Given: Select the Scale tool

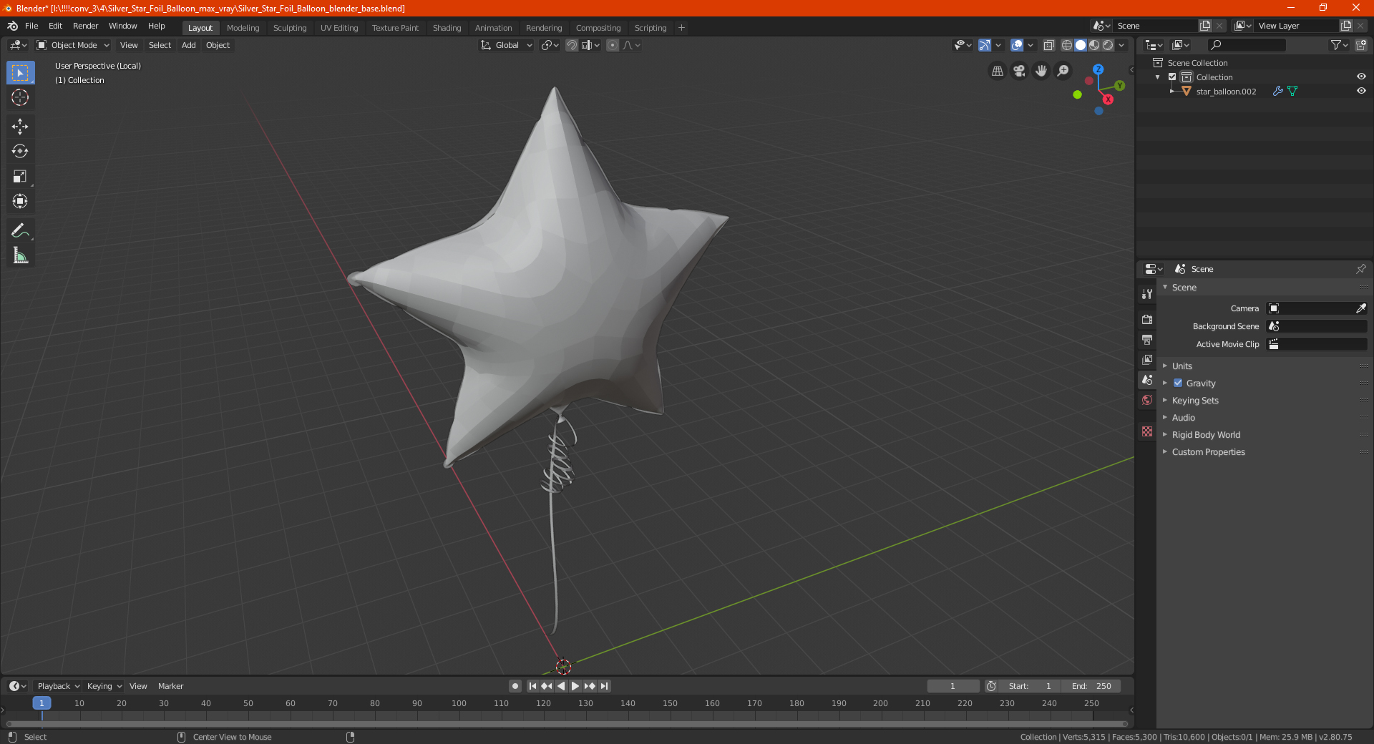Looking at the screenshot, I should click(20, 176).
